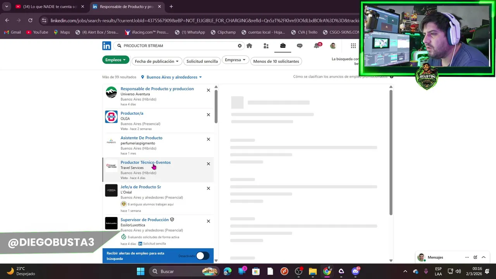Compose a new message in Mensajes bar
The image size is (496, 279).
475,257
